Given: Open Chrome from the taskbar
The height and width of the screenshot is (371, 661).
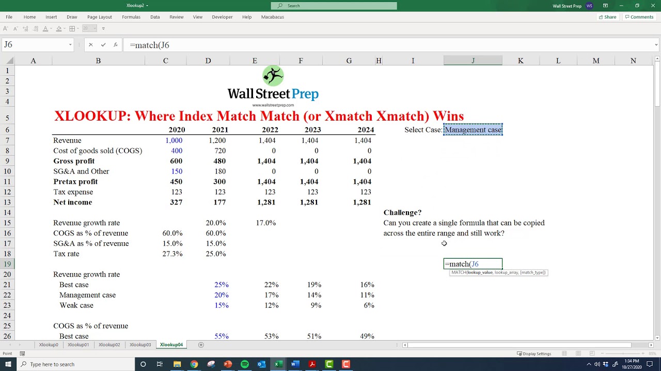Looking at the screenshot, I should click(x=194, y=364).
